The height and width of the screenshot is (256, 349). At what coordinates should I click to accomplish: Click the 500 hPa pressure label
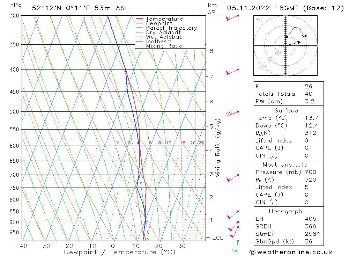(x=14, y=112)
